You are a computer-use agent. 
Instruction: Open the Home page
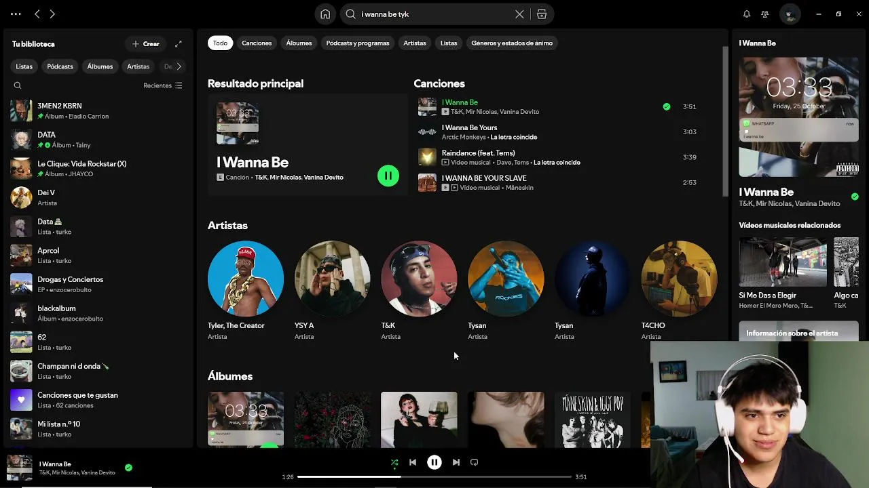[x=325, y=14]
